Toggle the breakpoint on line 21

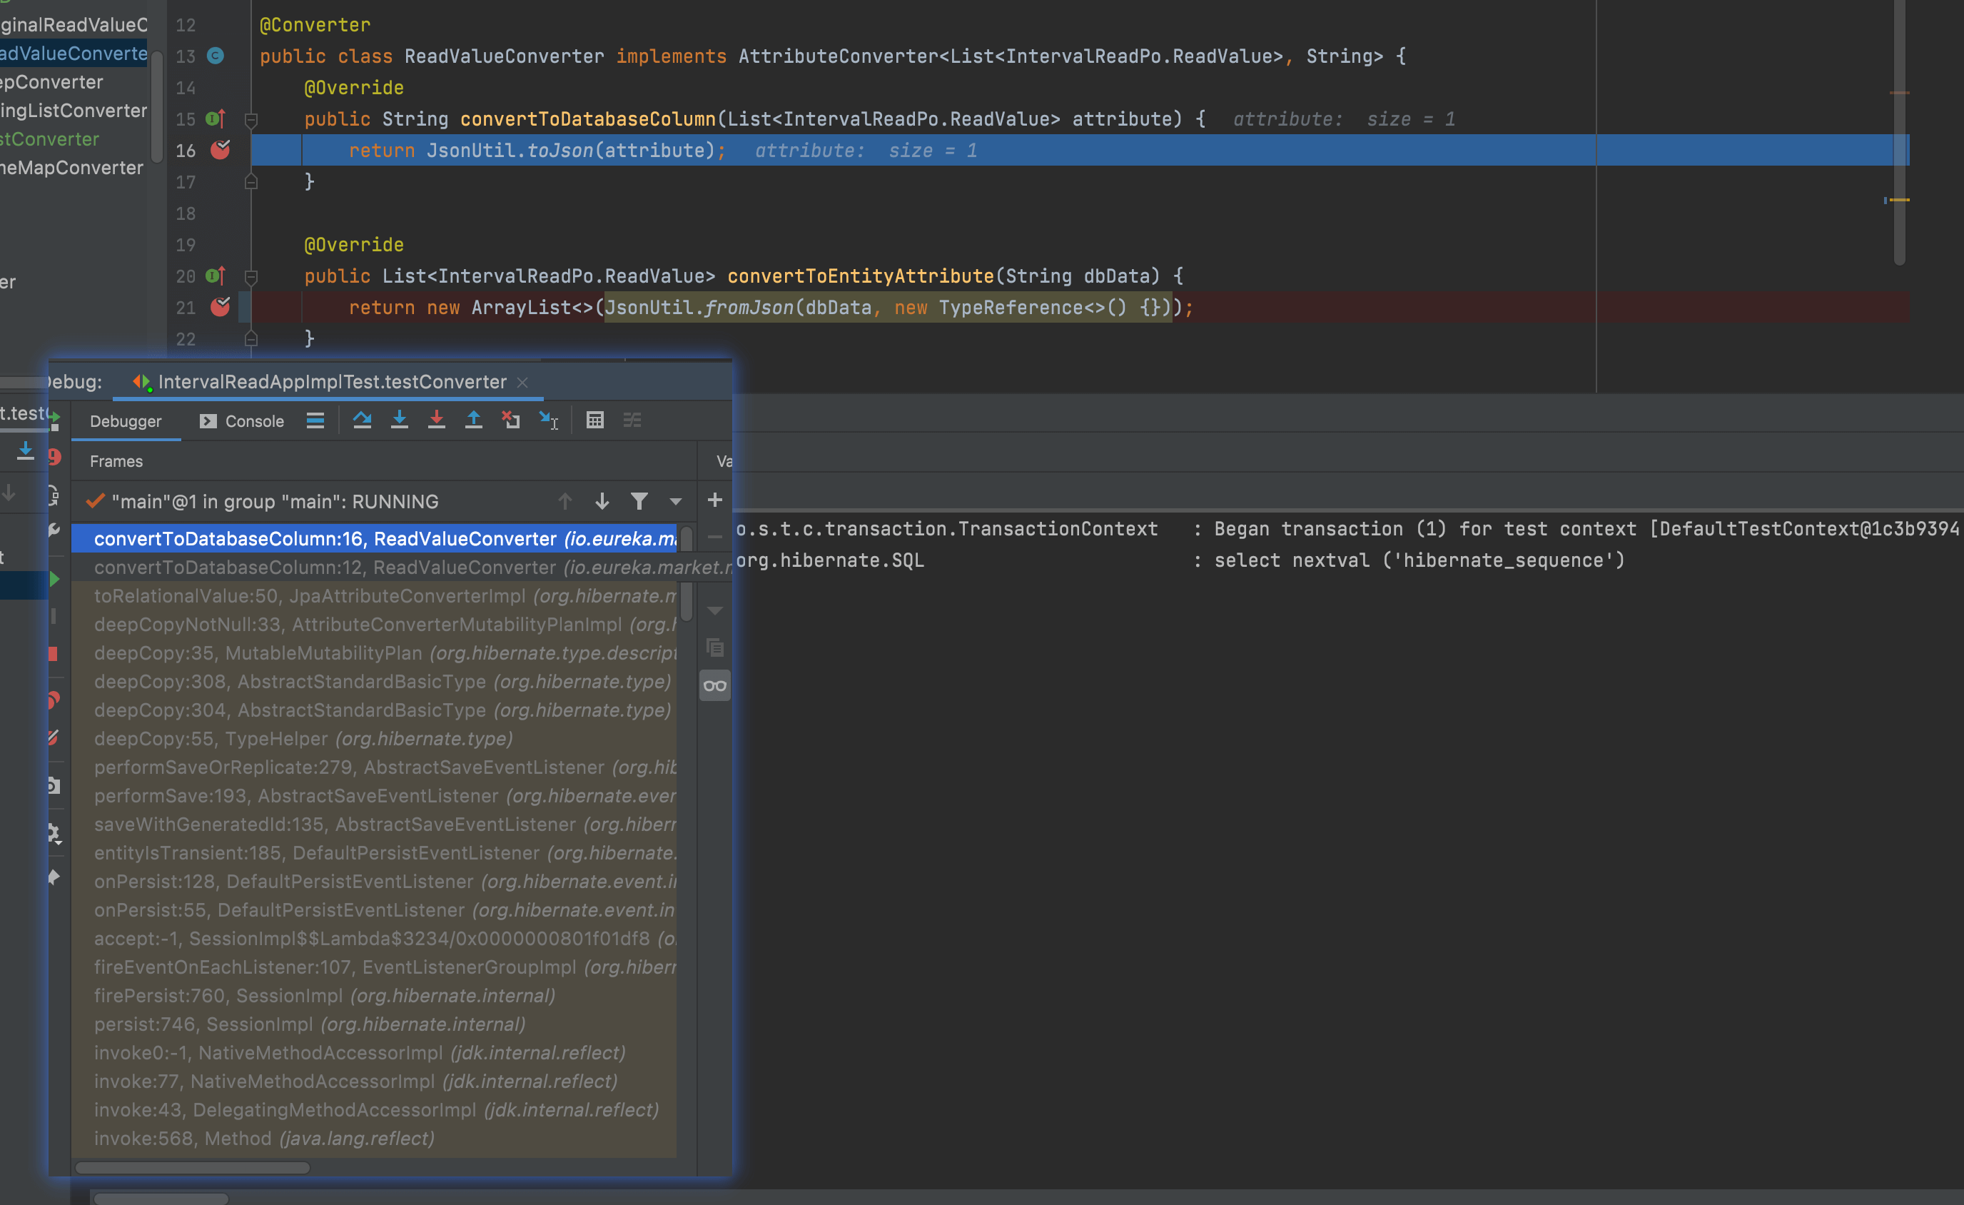point(220,307)
